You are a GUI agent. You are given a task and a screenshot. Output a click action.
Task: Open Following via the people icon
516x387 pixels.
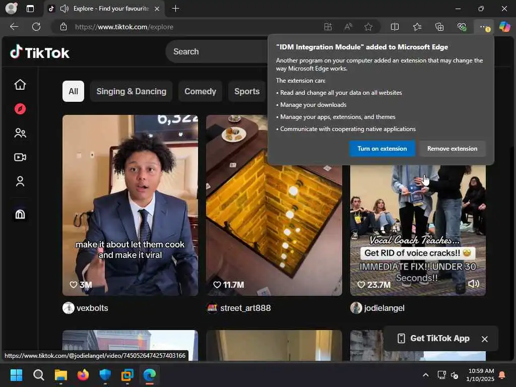pyautogui.click(x=20, y=133)
